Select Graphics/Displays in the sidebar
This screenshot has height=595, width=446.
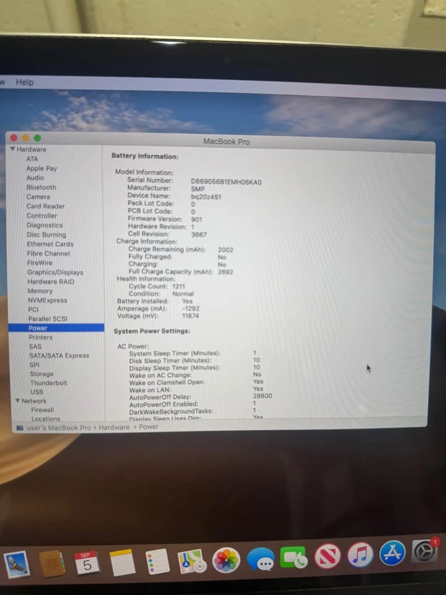pos(55,272)
